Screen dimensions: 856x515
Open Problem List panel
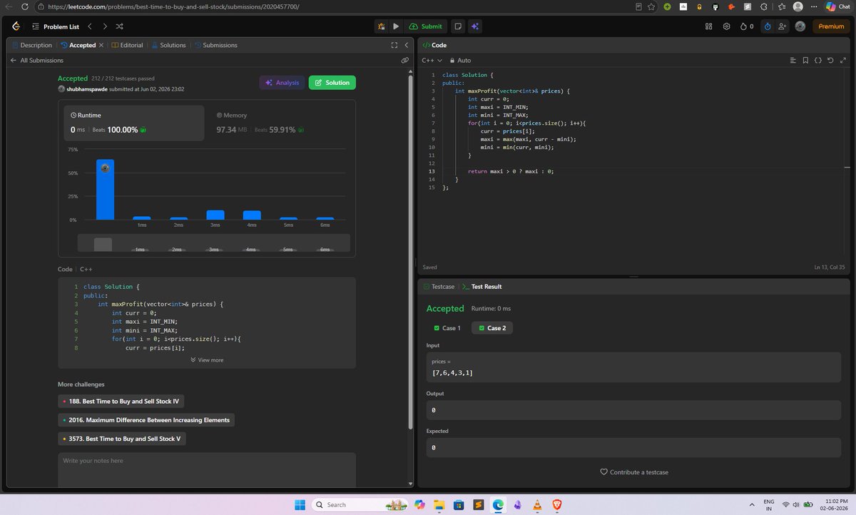pyautogui.click(x=56, y=26)
